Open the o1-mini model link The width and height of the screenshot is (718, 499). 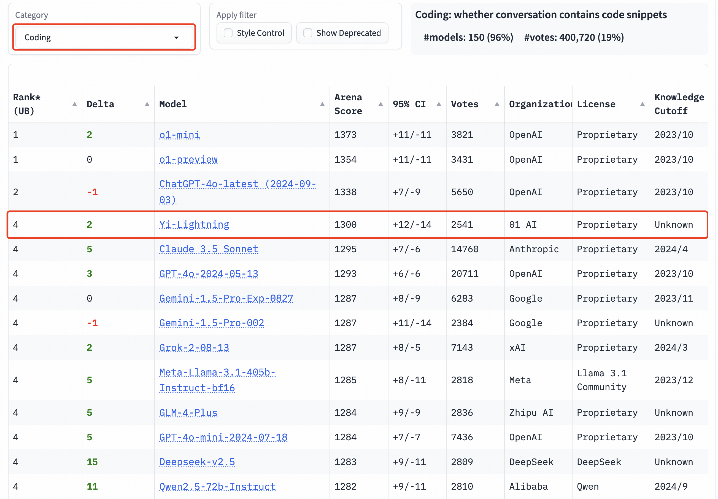pyautogui.click(x=179, y=135)
